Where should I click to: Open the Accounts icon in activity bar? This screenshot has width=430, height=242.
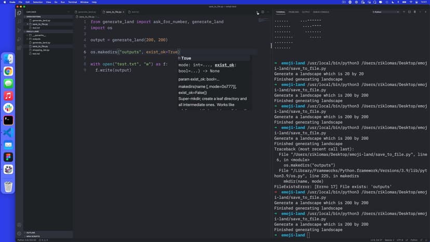coord(19,224)
